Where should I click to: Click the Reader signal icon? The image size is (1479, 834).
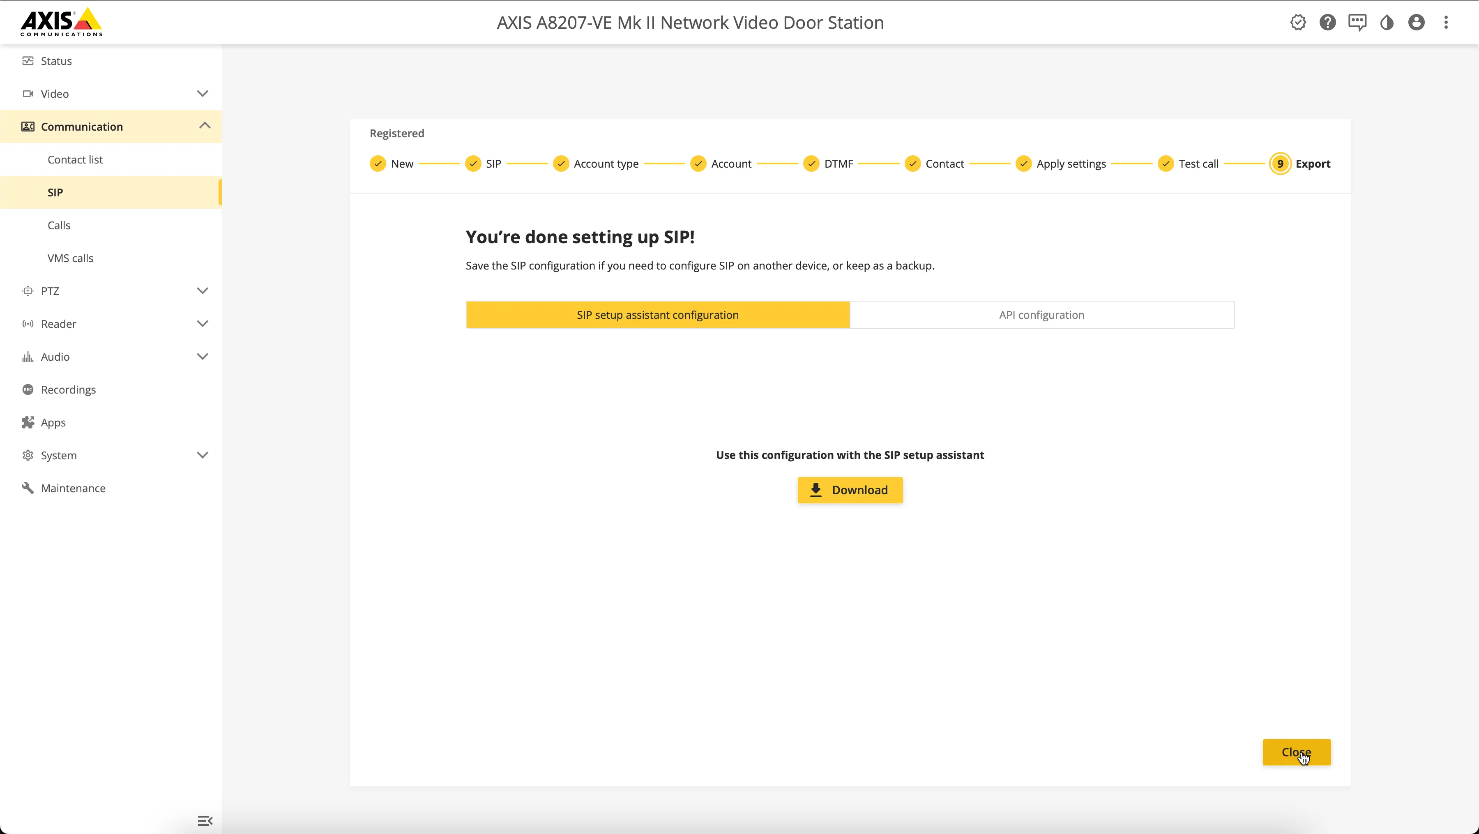click(28, 324)
